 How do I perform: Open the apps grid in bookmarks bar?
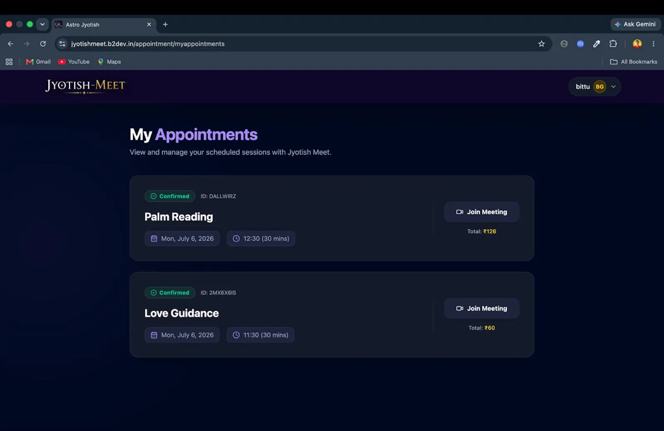click(9, 62)
